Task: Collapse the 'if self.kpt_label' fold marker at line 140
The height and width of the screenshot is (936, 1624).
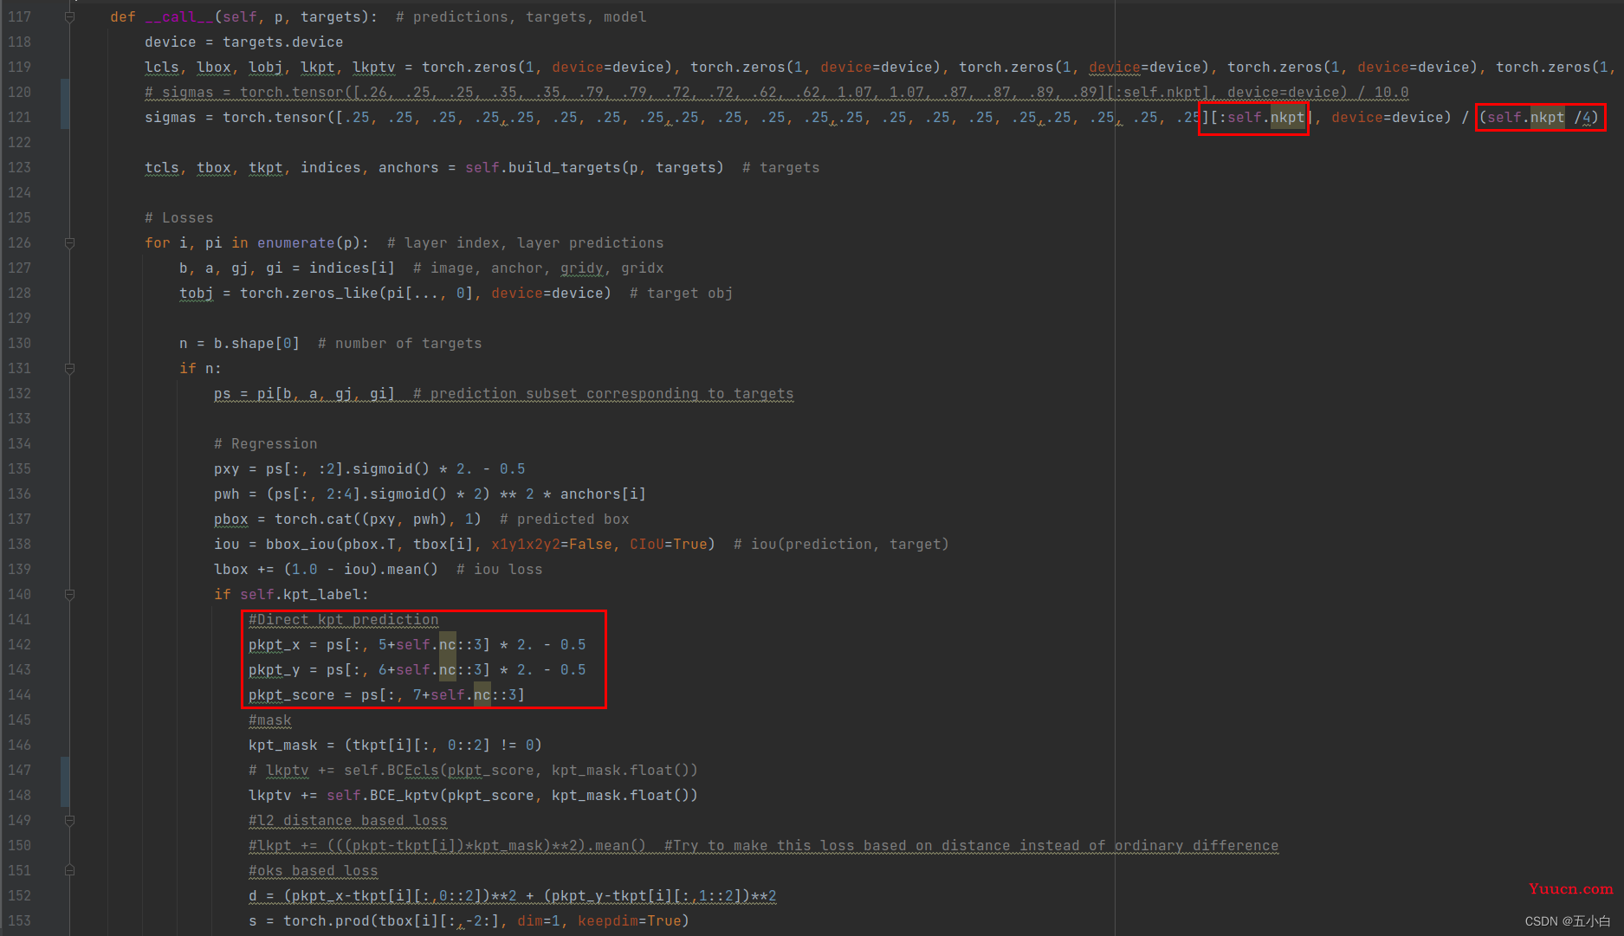Action: coord(69,595)
